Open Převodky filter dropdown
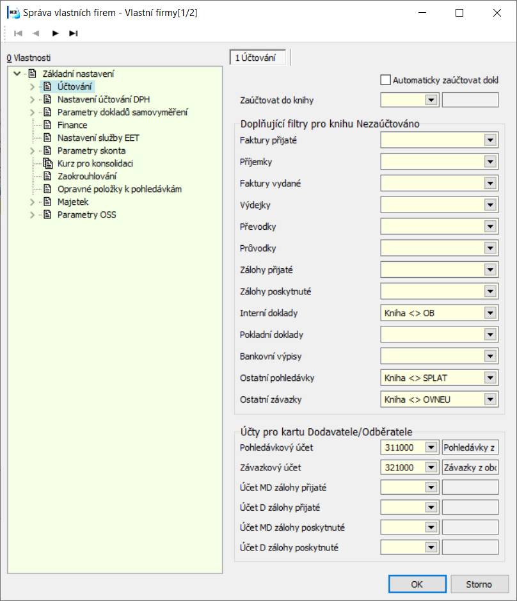The height and width of the screenshot is (601, 517). pyautogui.click(x=490, y=227)
